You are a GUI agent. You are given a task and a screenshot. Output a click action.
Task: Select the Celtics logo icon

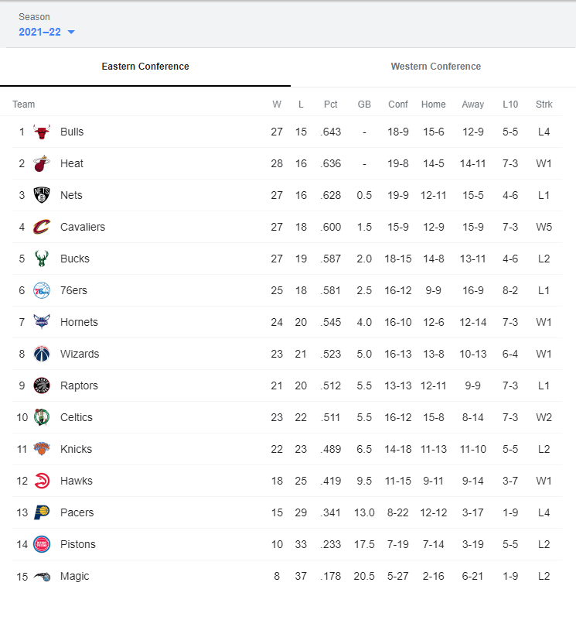click(x=42, y=417)
